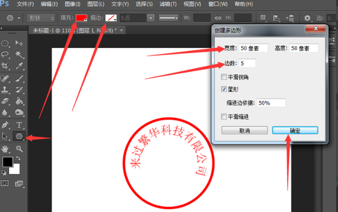Click the 边数 input field
The height and width of the screenshot is (212, 338).
(x=247, y=63)
